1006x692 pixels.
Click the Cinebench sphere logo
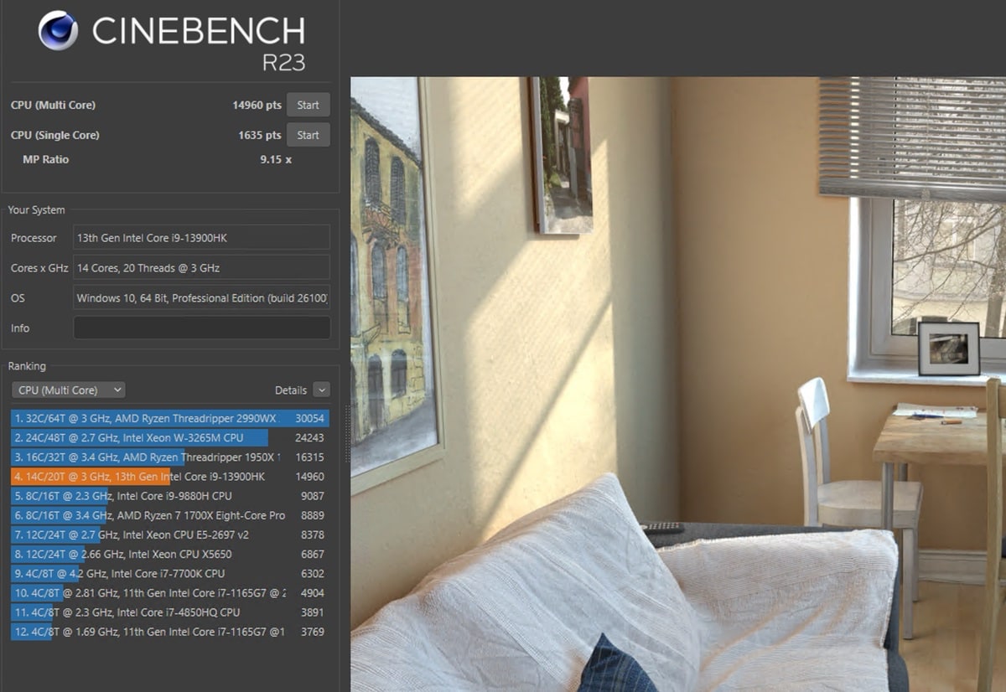pos(58,31)
